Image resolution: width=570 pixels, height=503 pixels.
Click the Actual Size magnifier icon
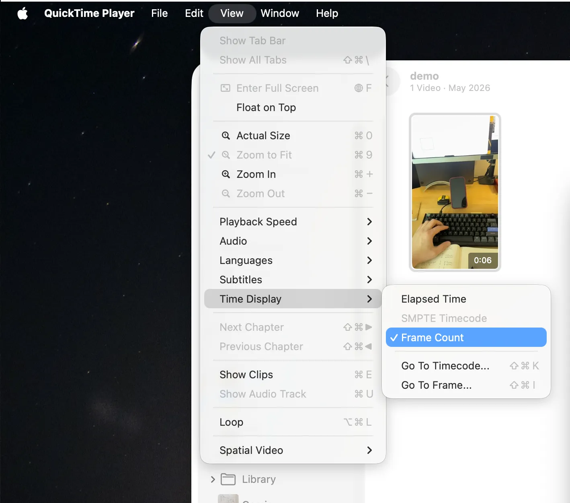tap(226, 136)
